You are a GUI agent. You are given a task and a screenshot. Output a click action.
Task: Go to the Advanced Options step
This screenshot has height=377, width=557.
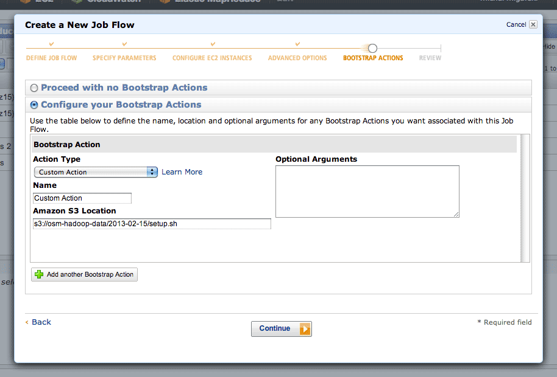coord(297,58)
